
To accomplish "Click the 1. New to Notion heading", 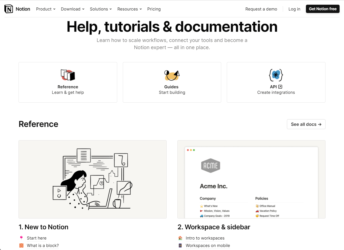I will pos(44,227).
